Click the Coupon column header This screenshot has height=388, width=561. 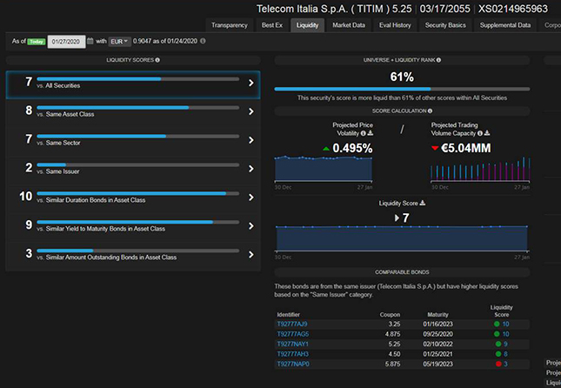[x=390, y=315]
